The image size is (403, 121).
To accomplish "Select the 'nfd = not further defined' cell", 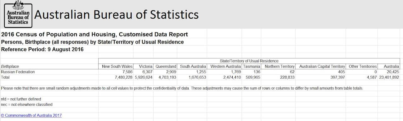I will tap(21, 99).
